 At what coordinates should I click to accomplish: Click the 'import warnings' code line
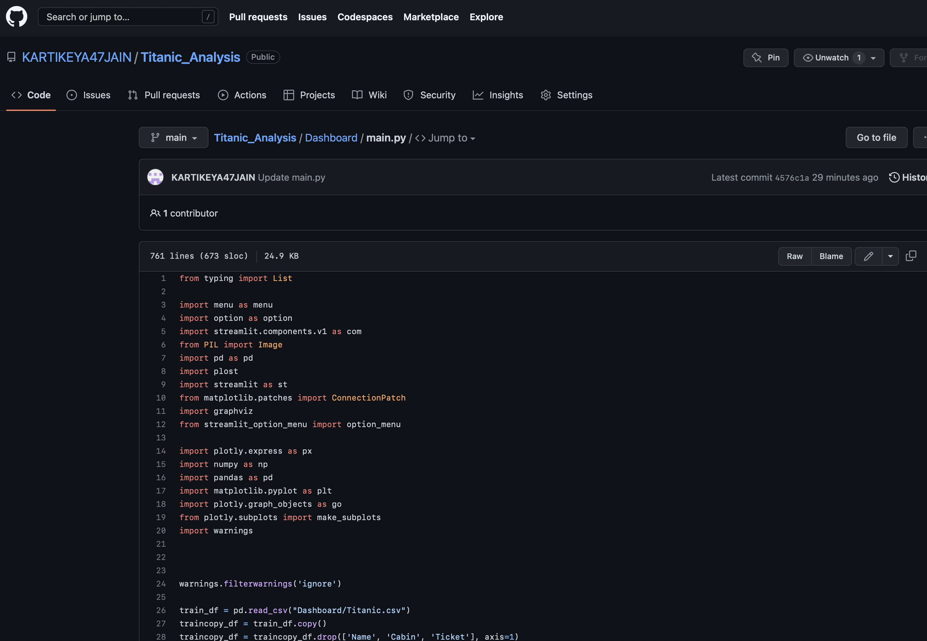coord(216,531)
